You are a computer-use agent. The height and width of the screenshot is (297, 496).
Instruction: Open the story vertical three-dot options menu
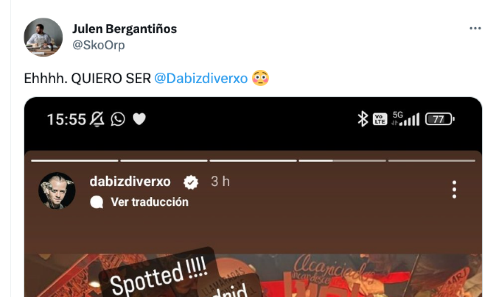pyautogui.click(x=454, y=190)
